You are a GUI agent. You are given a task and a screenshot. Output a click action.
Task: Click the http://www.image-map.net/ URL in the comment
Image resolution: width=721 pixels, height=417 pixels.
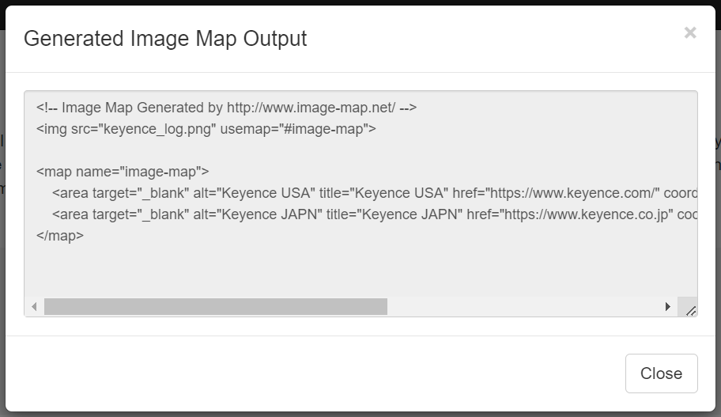click(x=311, y=108)
